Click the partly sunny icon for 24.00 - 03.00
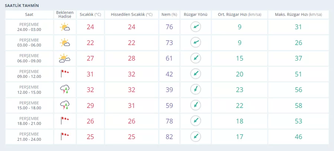Viewport: 334px width, 151px height. click(65, 27)
